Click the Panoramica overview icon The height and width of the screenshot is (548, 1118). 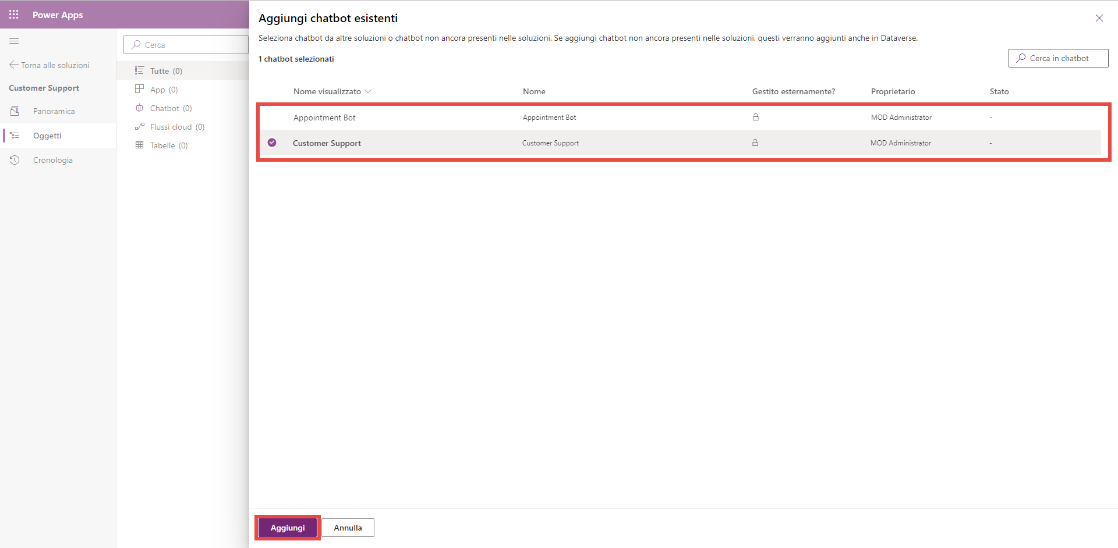tap(15, 111)
